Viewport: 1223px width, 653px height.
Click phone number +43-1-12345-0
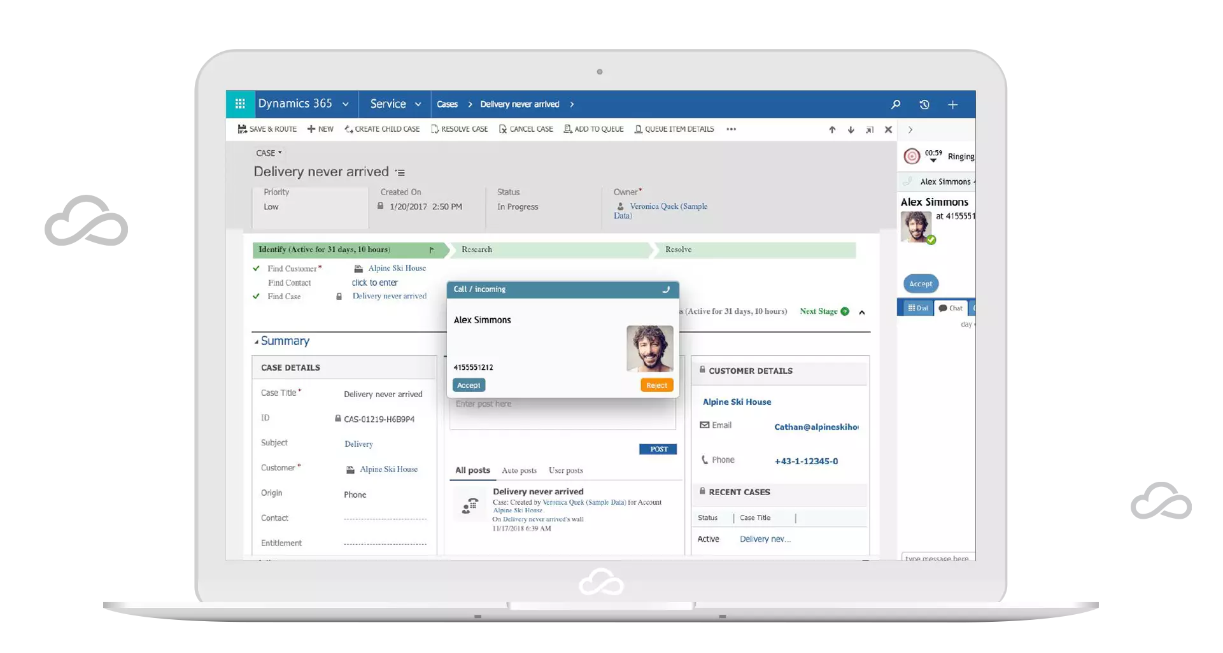click(x=806, y=461)
